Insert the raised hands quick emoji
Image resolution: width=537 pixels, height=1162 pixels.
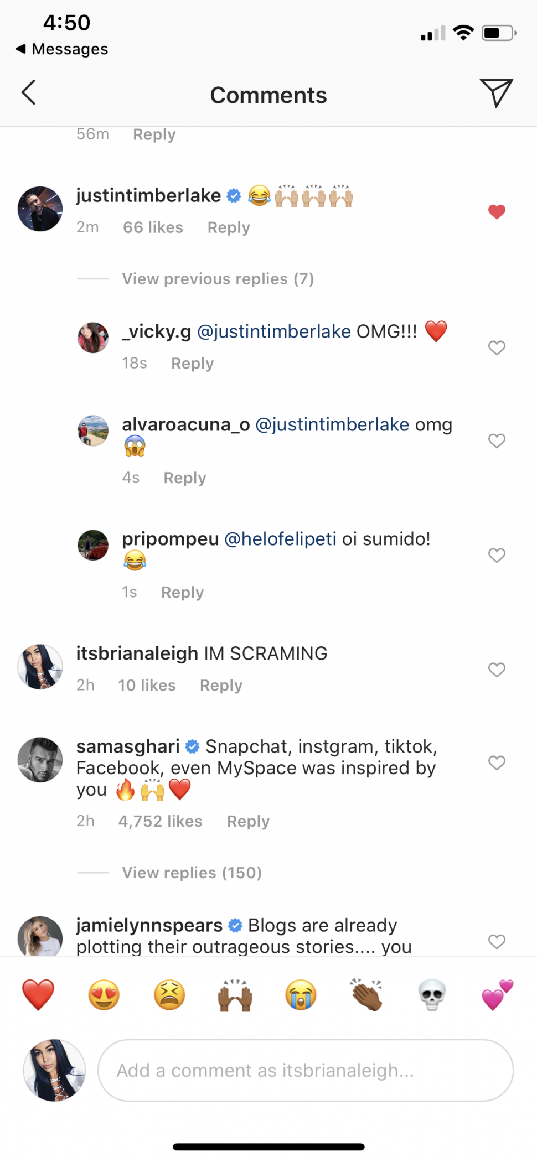(235, 994)
